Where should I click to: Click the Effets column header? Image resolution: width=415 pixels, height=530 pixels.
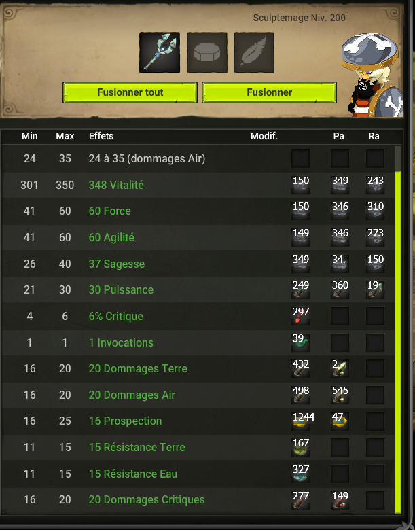point(101,136)
